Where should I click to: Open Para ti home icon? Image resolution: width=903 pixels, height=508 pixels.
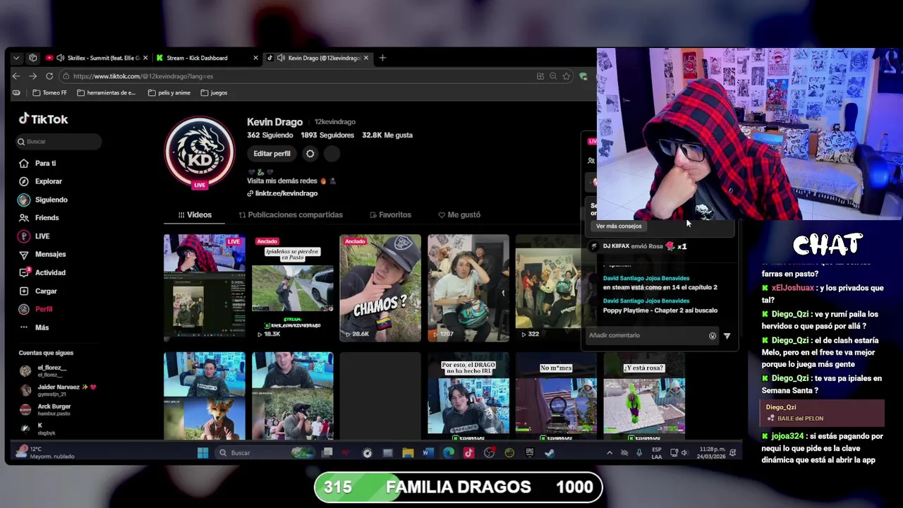tap(24, 163)
